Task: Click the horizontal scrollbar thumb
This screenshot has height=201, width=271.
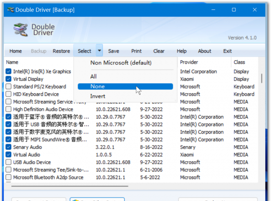Action: coord(70,186)
